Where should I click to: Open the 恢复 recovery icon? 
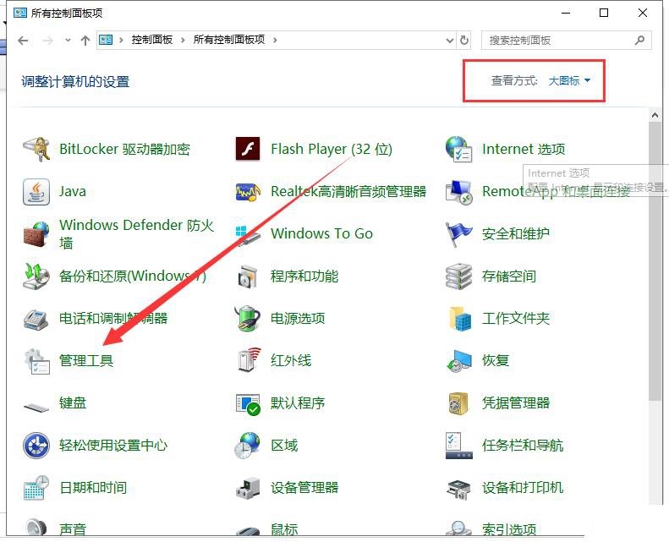point(459,361)
